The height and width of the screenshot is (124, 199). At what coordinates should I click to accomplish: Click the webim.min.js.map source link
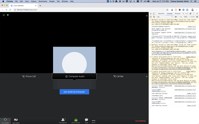(174, 46)
